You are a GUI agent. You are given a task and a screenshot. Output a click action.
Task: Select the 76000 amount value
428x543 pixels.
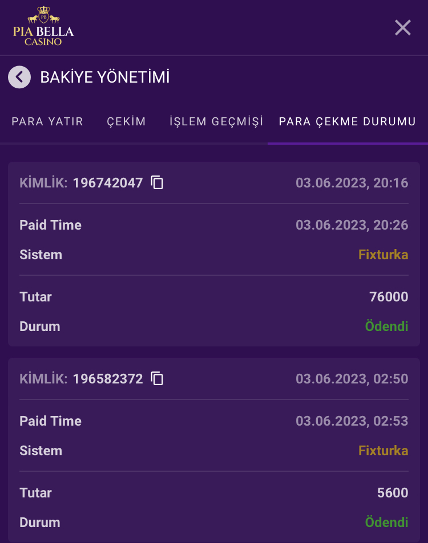[x=389, y=297]
